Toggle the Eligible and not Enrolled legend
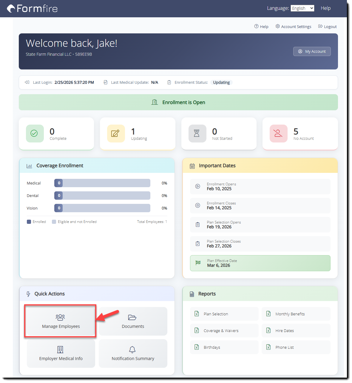Viewport: 352px width, 383px height. [x=54, y=221]
